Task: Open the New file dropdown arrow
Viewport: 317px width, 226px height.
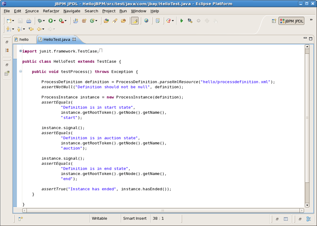Action: [x=13, y=21]
